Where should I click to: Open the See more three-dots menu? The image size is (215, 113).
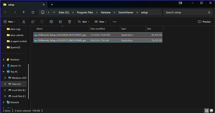[x=115, y=22]
